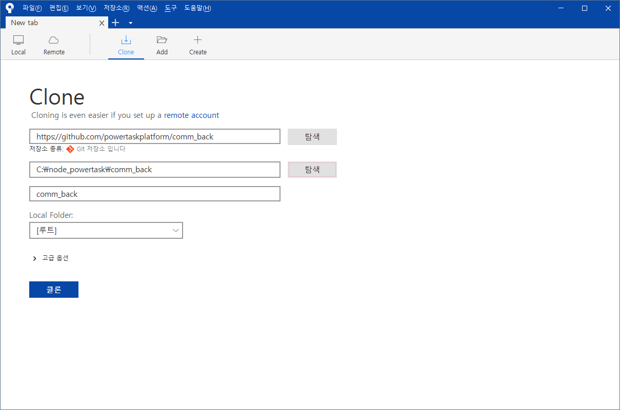
Task: Expand the 고급 옵션 section
Action: pos(50,258)
